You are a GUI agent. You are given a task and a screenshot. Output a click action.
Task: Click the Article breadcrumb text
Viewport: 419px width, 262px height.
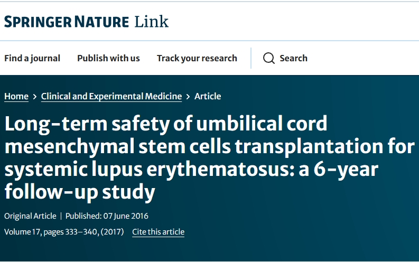208,96
